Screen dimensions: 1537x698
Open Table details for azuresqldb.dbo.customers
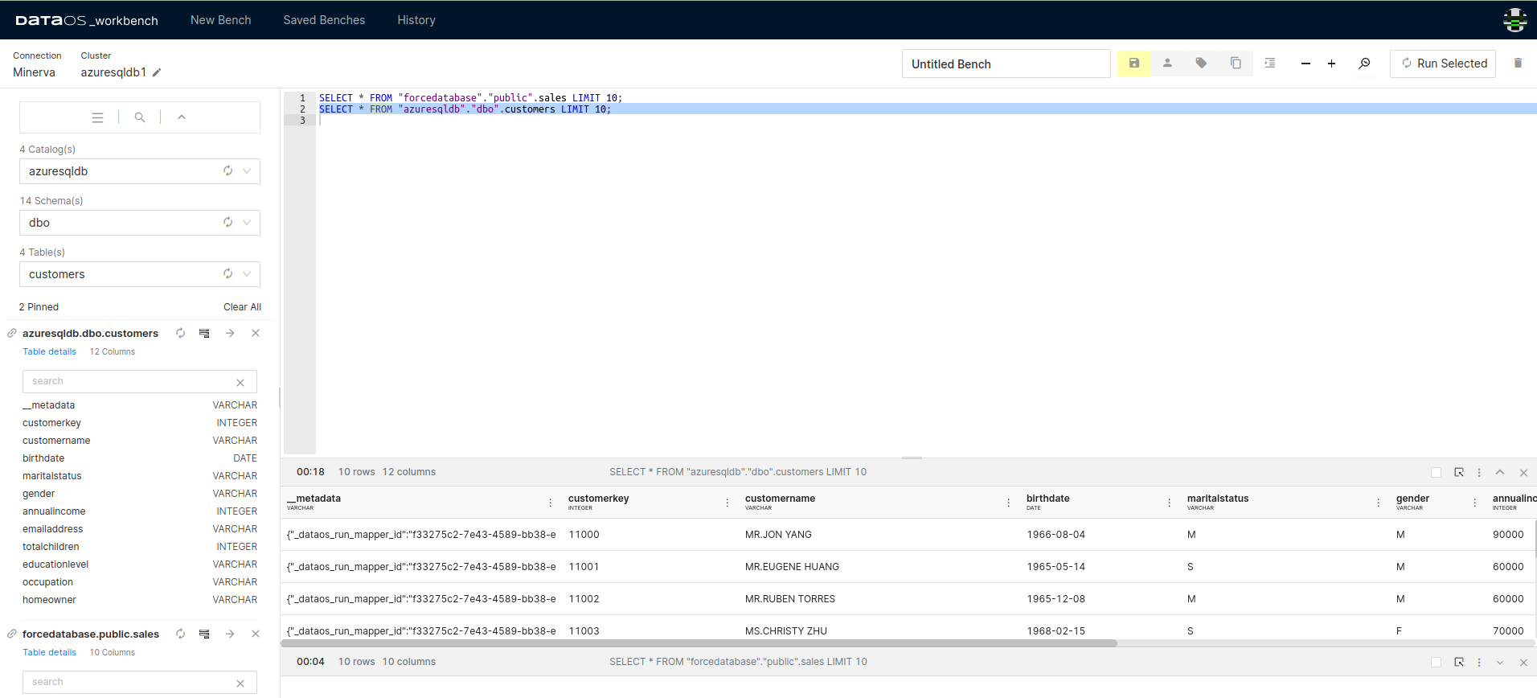(50, 351)
